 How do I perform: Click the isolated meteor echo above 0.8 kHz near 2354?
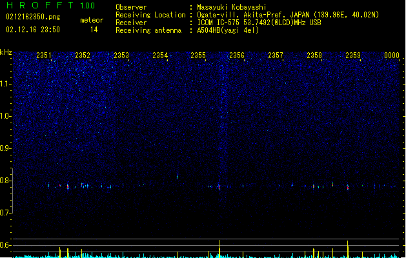pyautogui.click(x=177, y=177)
